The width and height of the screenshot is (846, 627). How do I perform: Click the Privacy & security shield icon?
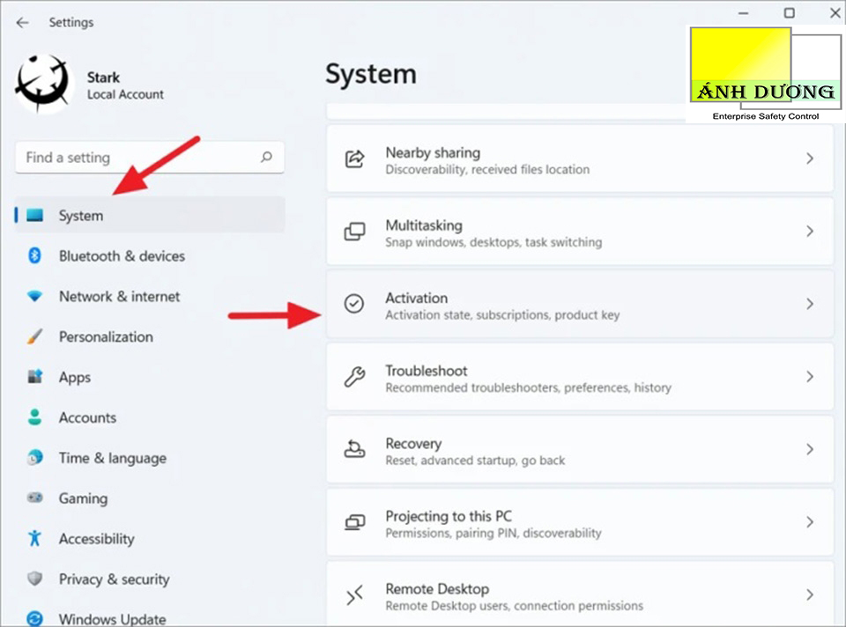(x=35, y=579)
